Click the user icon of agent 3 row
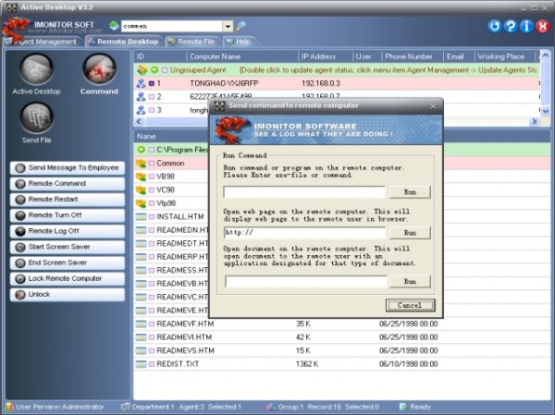Image resolution: width=555 pixels, height=415 pixels. [141, 110]
